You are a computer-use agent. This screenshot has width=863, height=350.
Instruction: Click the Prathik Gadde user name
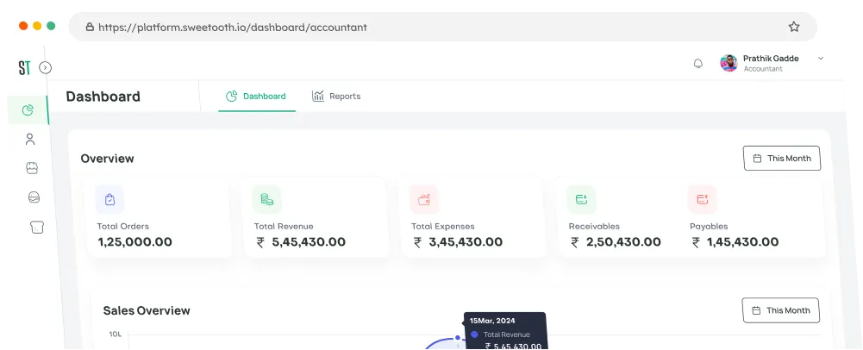tap(771, 59)
